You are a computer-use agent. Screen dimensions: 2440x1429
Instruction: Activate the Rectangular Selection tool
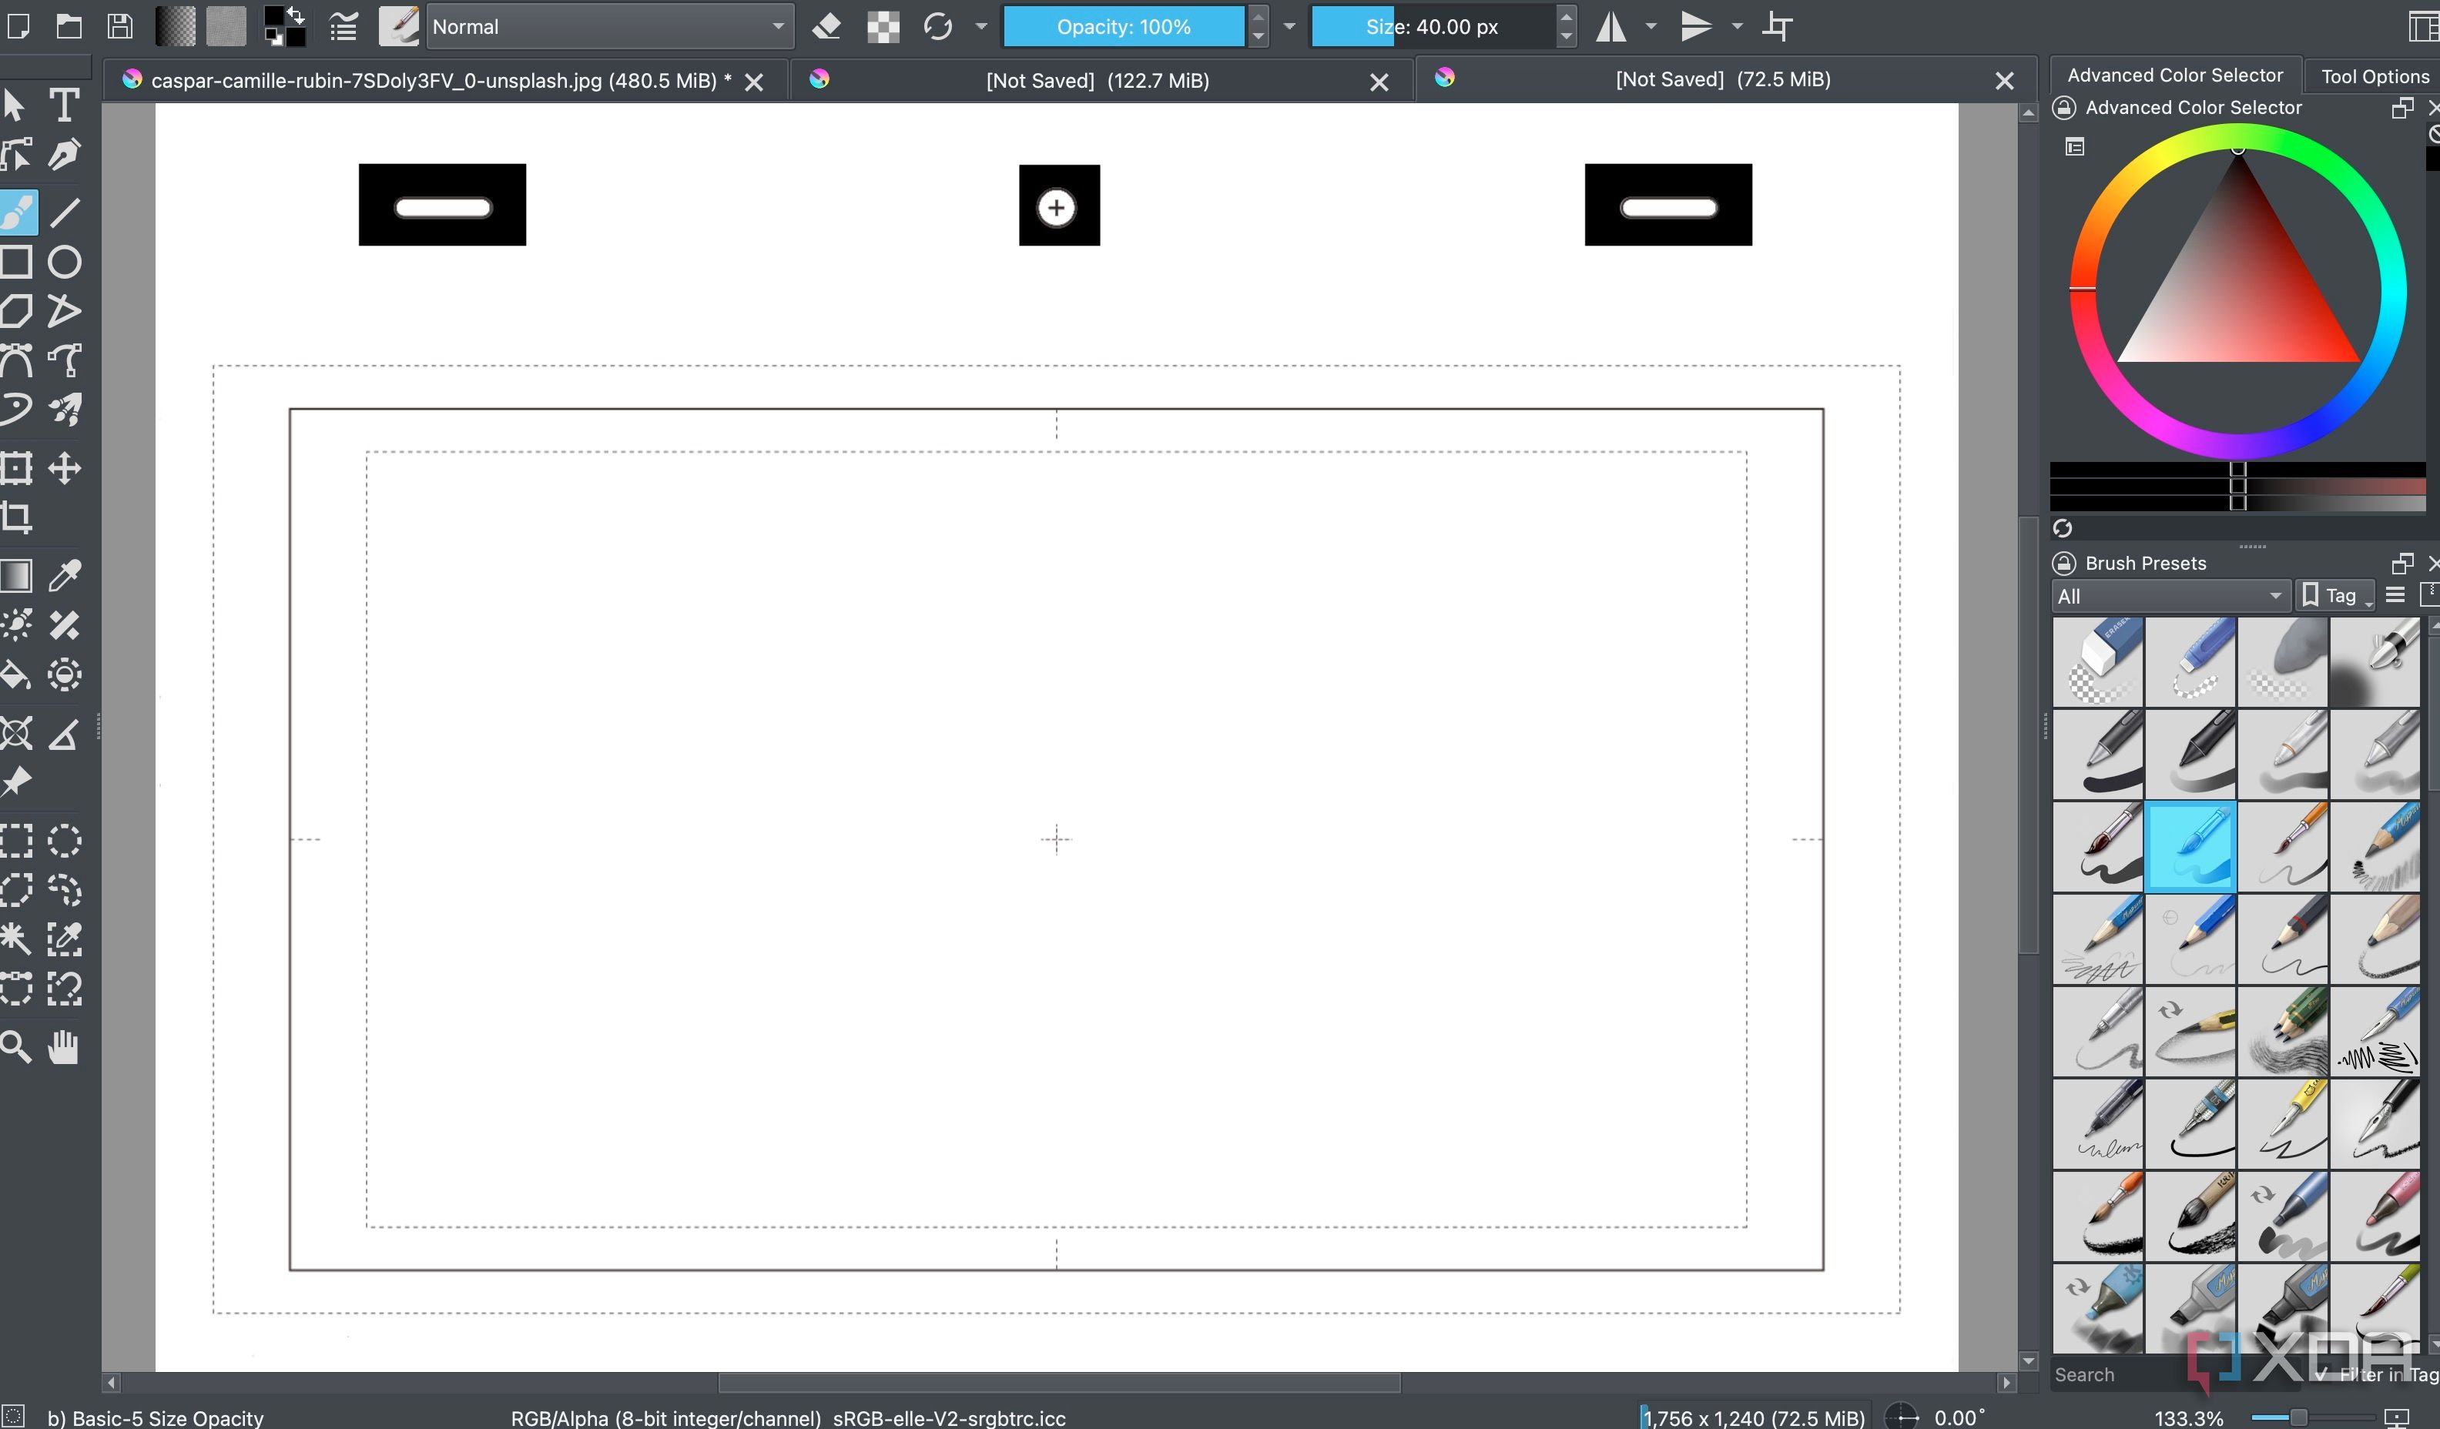tap(18, 840)
